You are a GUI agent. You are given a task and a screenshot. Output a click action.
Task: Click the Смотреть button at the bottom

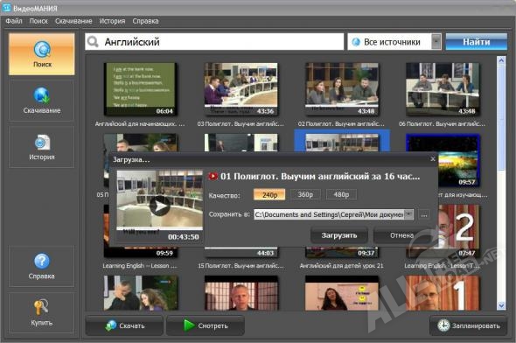point(206,325)
